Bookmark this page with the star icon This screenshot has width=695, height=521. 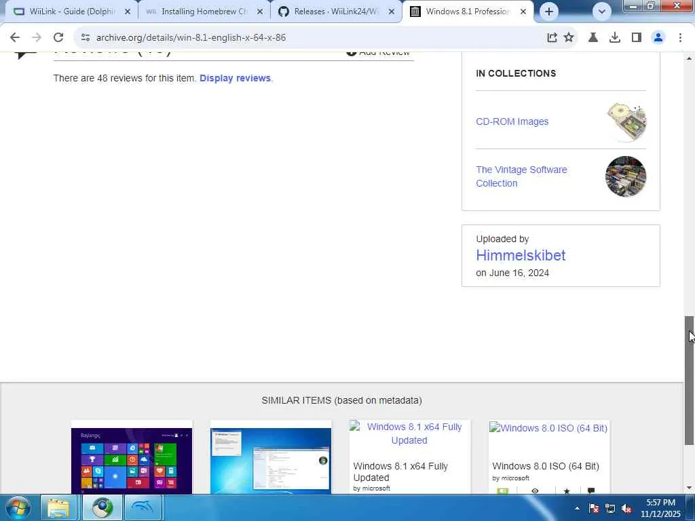pyautogui.click(x=569, y=38)
